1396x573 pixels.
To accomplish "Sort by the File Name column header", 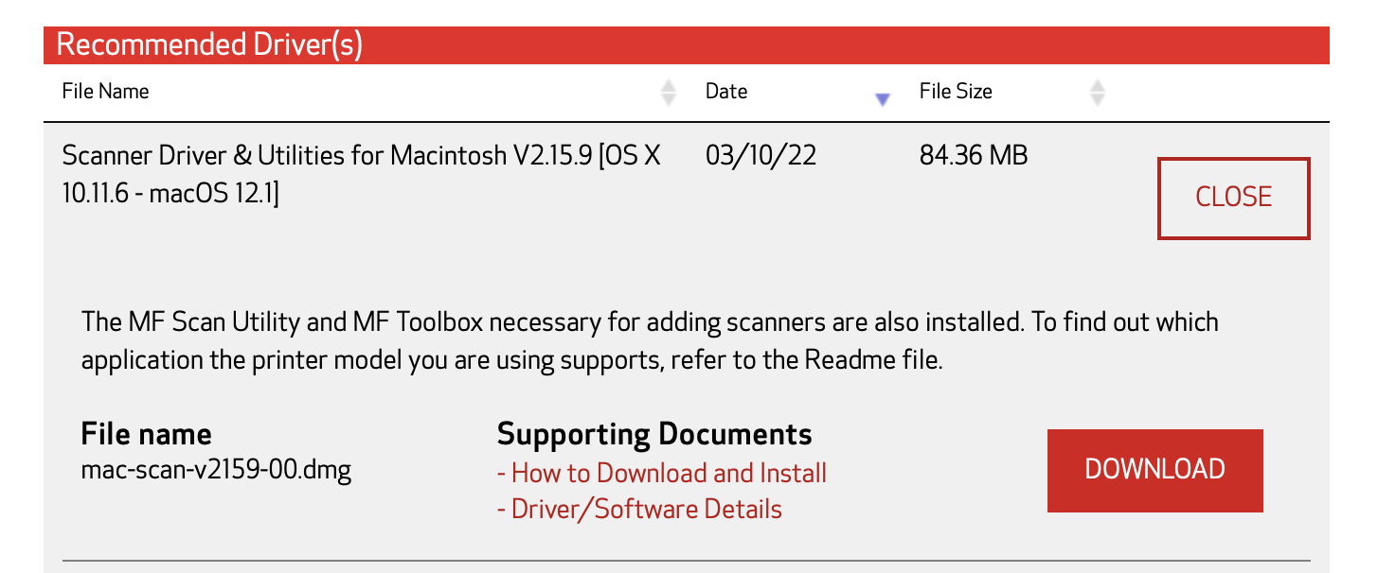I will tap(106, 92).
